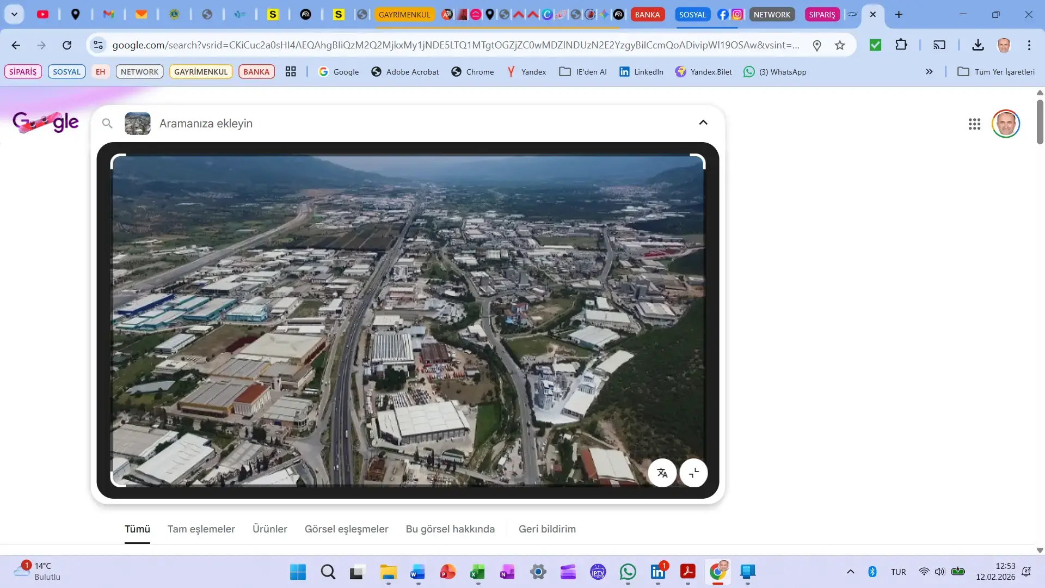Switch to Görsel eşleşmeler tab
Screen dimensions: 1045x588
click(346, 529)
